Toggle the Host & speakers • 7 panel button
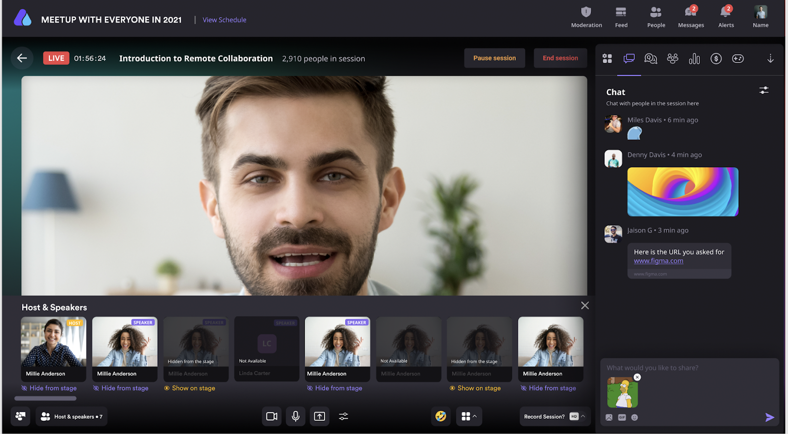788x434 pixels. pyautogui.click(x=72, y=416)
